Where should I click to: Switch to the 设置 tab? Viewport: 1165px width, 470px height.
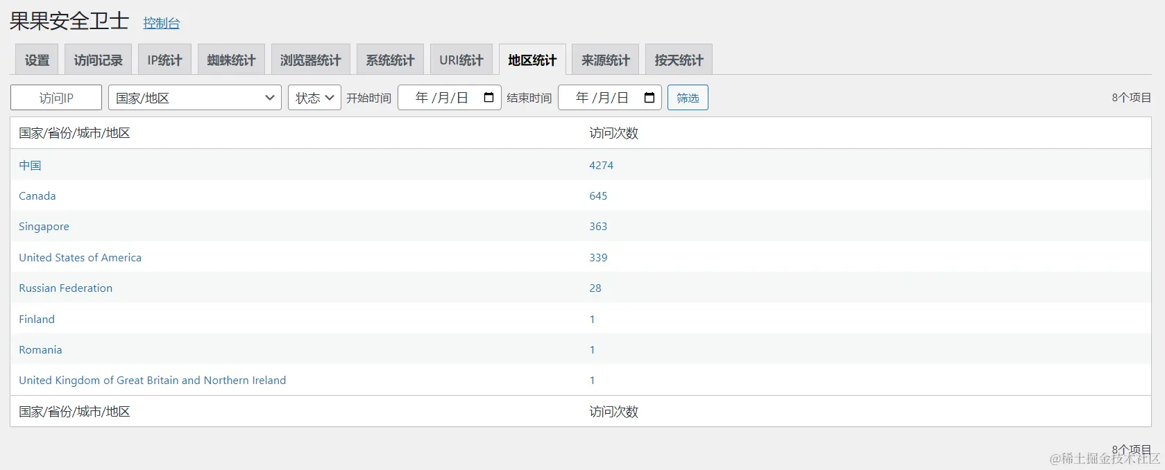tap(37, 60)
